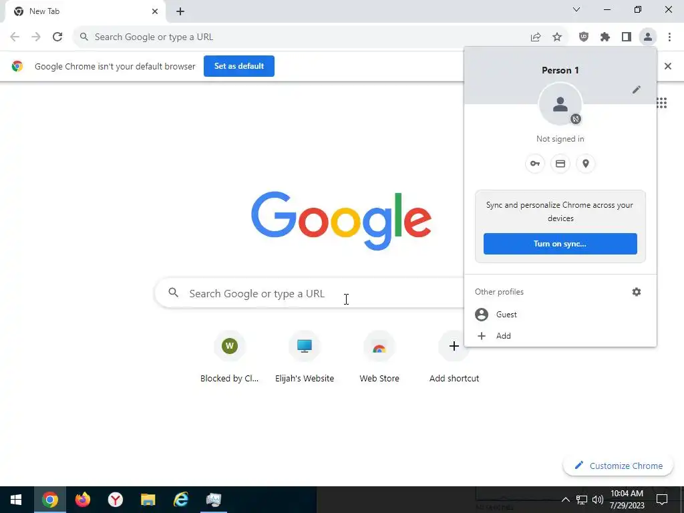Open a new tab with the plus button
The height and width of the screenshot is (513, 684).
[x=180, y=12]
